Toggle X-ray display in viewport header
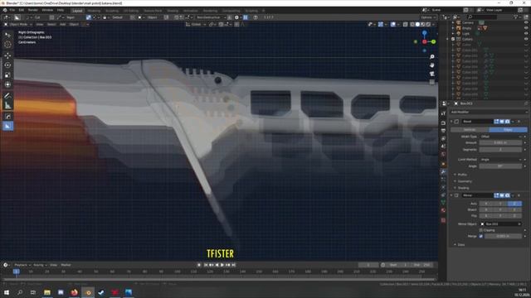Viewport: 531px width, 298px height. click(x=406, y=24)
